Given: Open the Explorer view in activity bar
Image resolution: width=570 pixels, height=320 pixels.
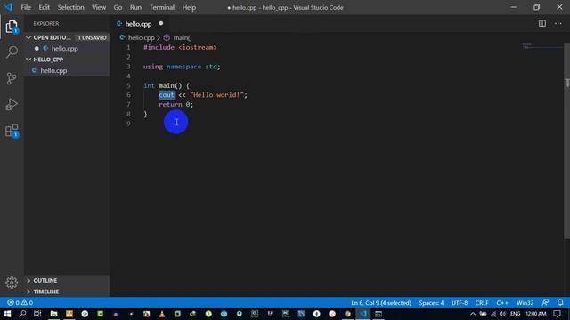Looking at the screenshot, I should click(12, 27).
